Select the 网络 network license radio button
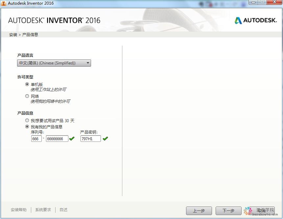The image size is (283, 219). [27, 96]
